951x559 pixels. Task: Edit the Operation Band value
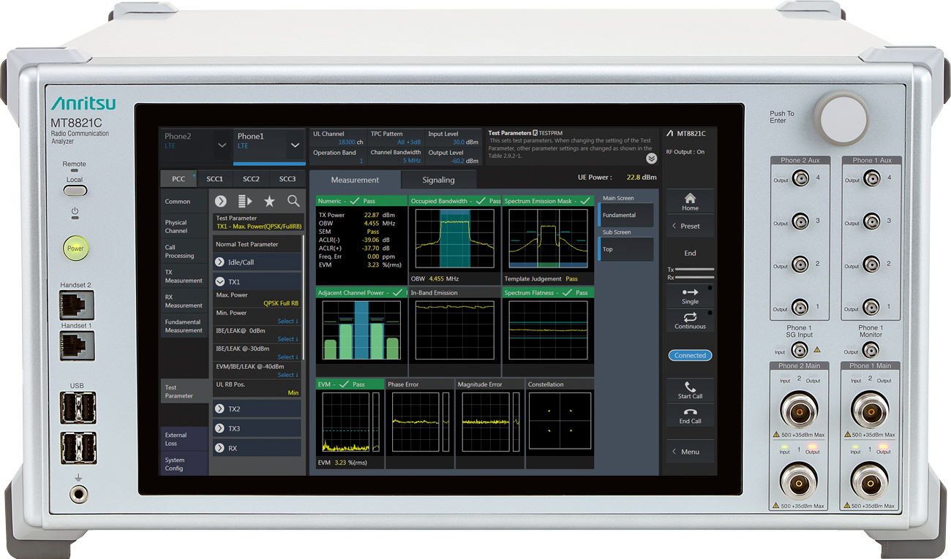(x=338, y=156)
